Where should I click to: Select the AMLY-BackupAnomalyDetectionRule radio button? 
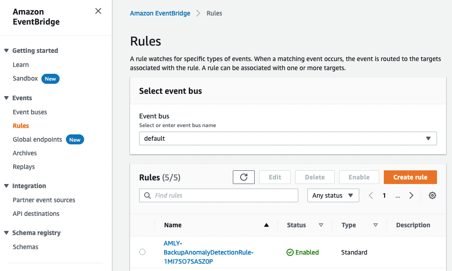pos(142,252)
